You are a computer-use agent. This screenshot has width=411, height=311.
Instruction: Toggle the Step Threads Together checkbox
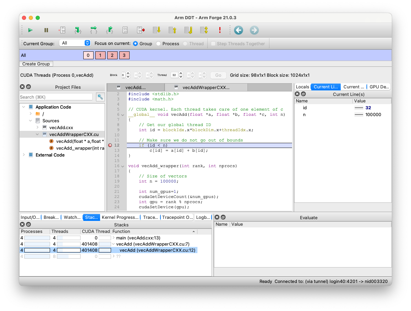(x=213, y=43)
